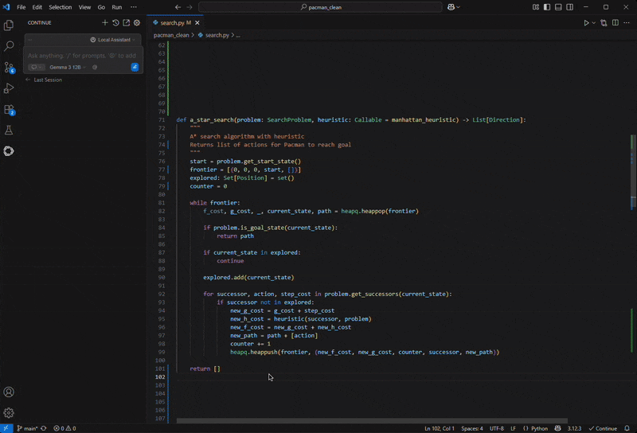The height and width of the screenshot is (433, 637).
Task: Click the Run Python File play button
Action: (x=586, y=23)
